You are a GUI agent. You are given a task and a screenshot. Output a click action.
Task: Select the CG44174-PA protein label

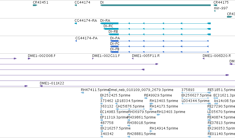[x=86, y=38]
